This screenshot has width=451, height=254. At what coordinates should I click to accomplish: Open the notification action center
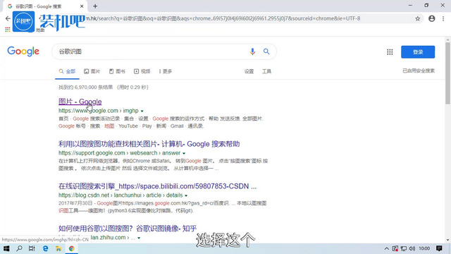(x=439, y=248)
